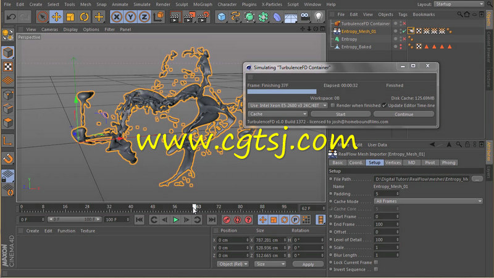Enable Invert Sequence checkbox
Screen dimensions: 494x278
click(x=376, y=269)
